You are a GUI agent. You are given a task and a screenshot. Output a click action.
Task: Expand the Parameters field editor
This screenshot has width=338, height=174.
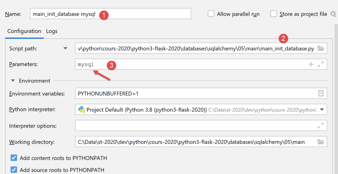(x=321, y=64)
